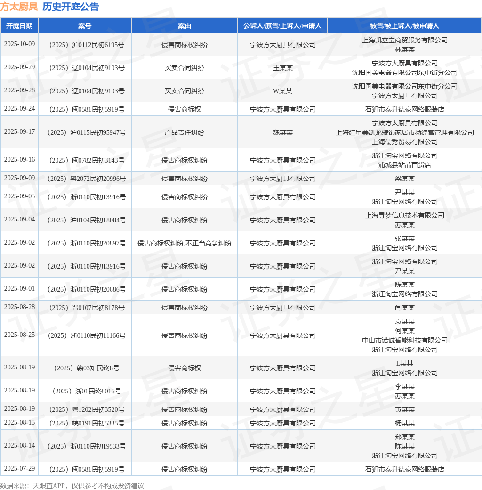Viewport: 482px width, 490px height.
Task: Select the date cell 2025-08-14
Action: point(19,446)
